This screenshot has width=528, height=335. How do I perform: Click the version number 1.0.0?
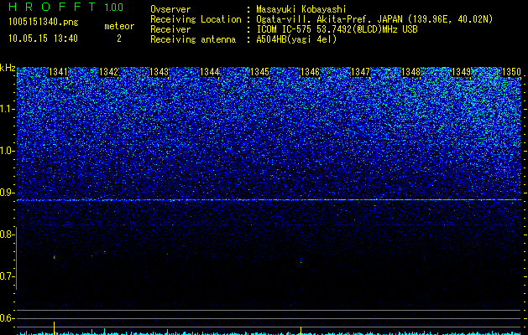pos(113,8)
